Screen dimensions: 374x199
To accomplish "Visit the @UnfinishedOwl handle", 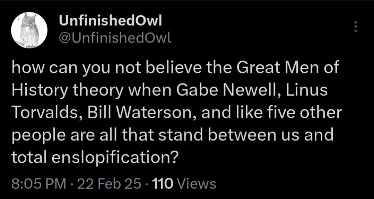I will [x=115, y=37].
